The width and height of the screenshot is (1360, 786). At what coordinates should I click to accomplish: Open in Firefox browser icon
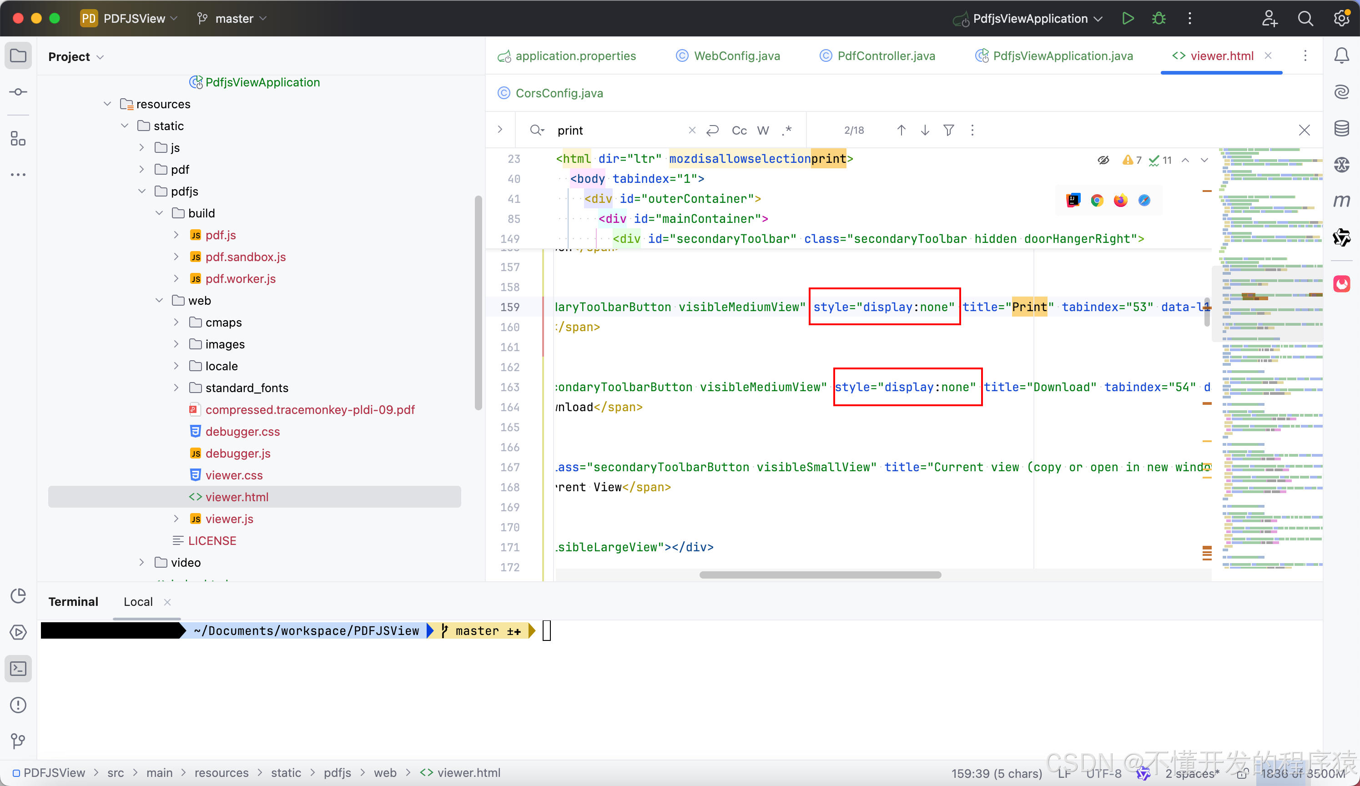click(1120, 201)
